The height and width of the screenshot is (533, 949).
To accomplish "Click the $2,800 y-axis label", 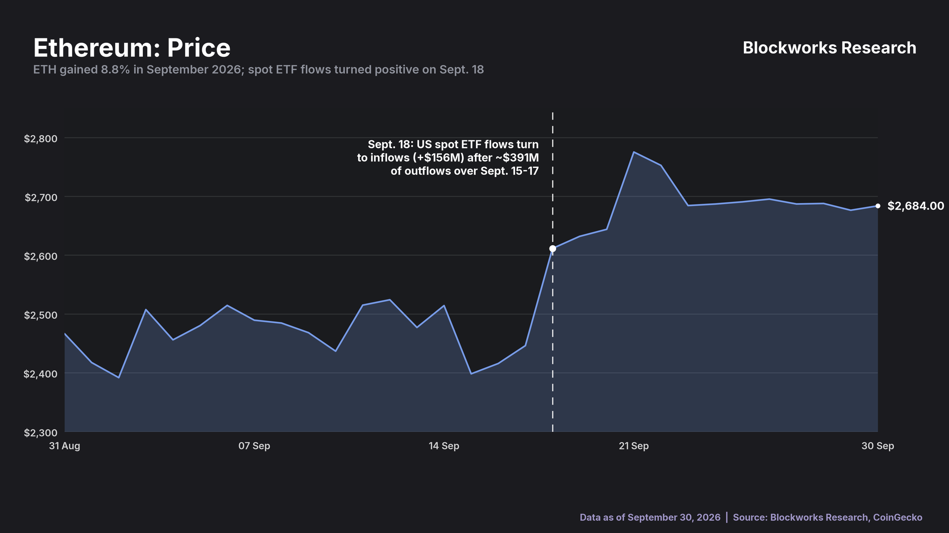I will click(41, 139).
